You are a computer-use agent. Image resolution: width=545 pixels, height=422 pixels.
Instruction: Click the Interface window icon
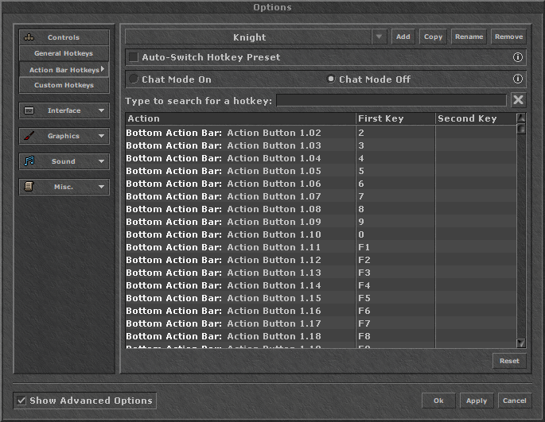click(29, 110)
